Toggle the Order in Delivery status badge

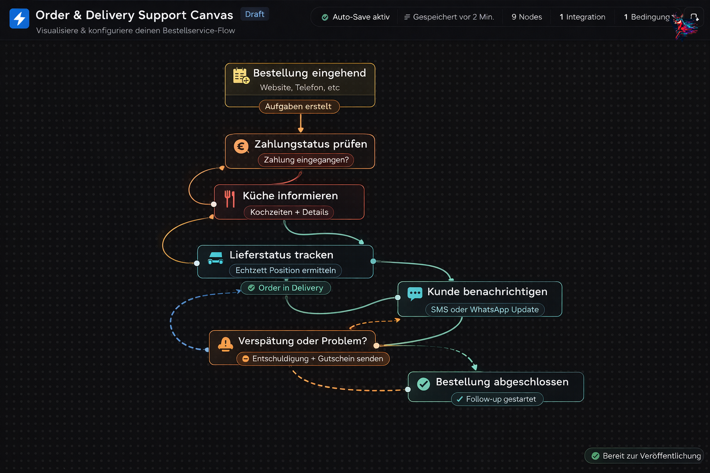(x=286, y=288)
